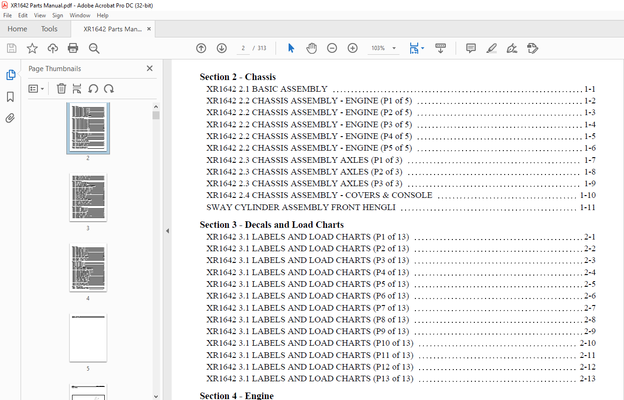Close the XR1642 Parts Manual tab
Image resolution: width=624 pixels, height=400 pixels.
click(149, 29)
